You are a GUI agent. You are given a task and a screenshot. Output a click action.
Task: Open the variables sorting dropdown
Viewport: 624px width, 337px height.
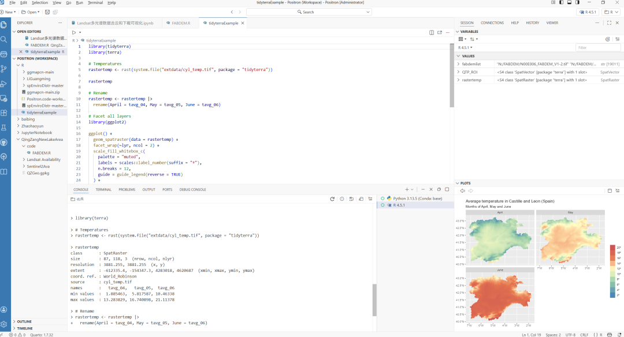pos(474,39)
